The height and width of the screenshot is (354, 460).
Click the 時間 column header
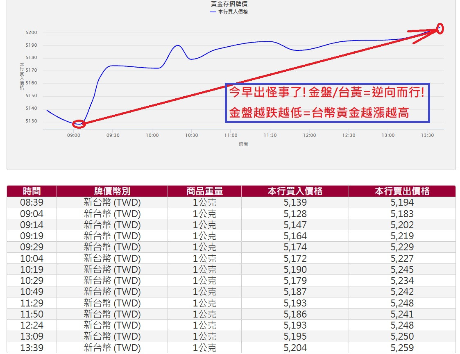[x=32, y=191]
